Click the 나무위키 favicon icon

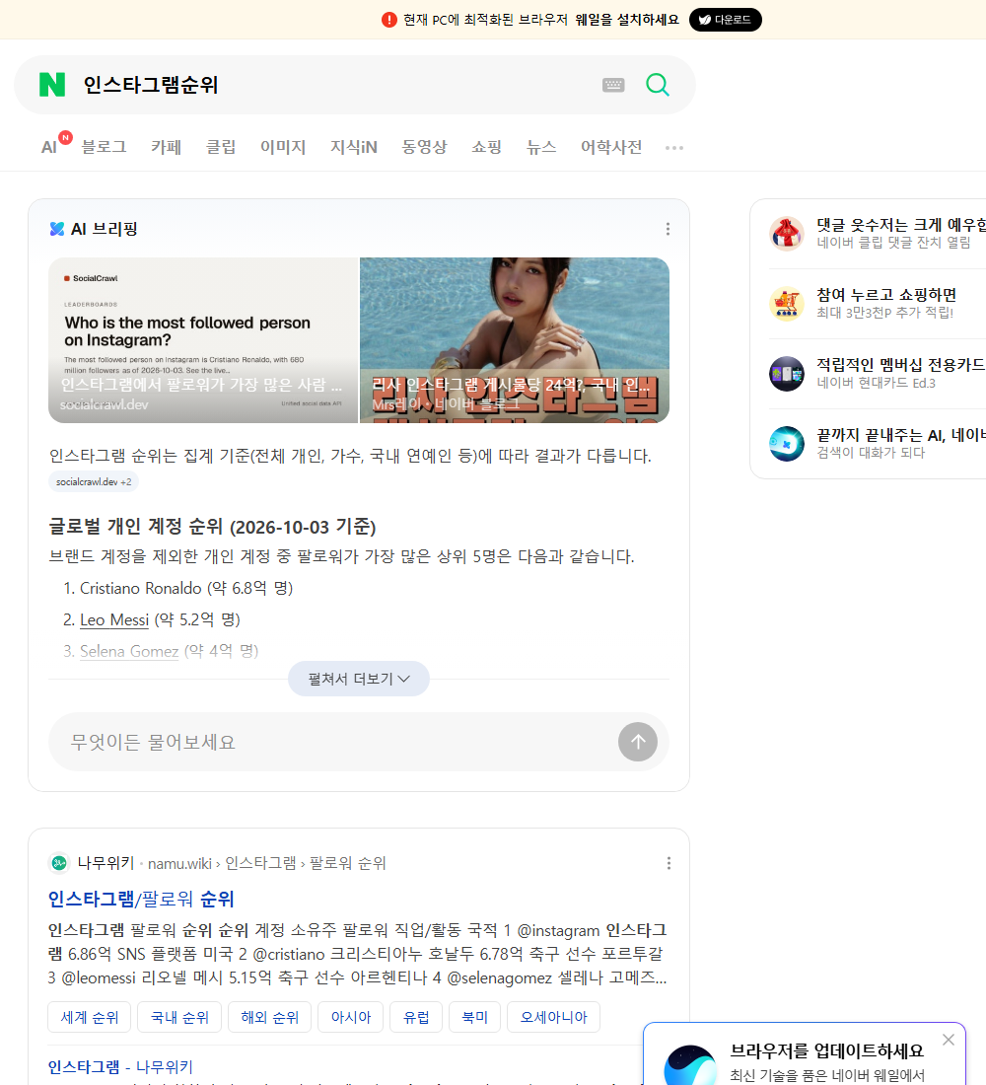59,863
